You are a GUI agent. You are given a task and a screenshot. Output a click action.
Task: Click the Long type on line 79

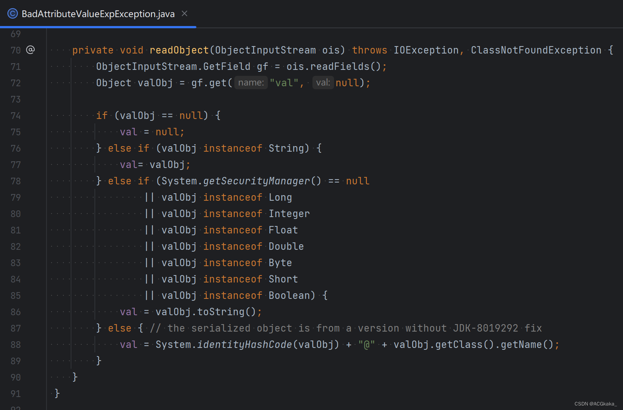pos(280,197)
